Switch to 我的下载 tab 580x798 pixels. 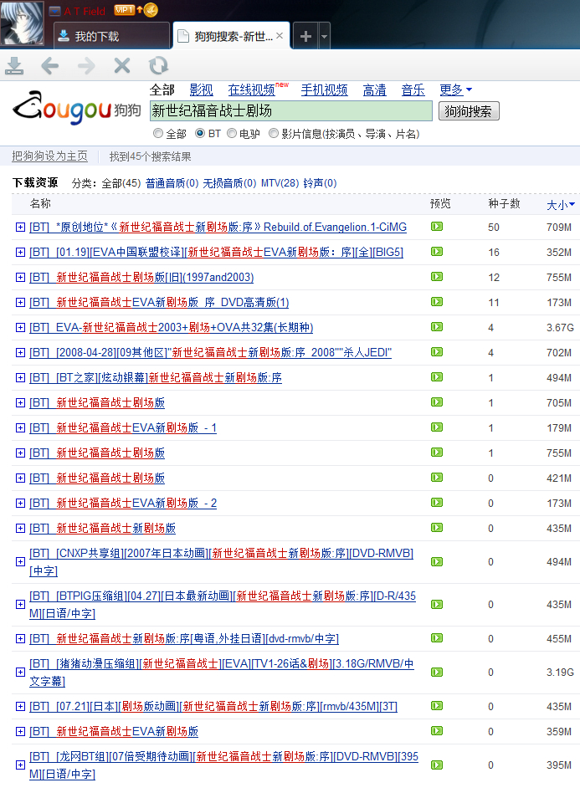tap(111, 36)
